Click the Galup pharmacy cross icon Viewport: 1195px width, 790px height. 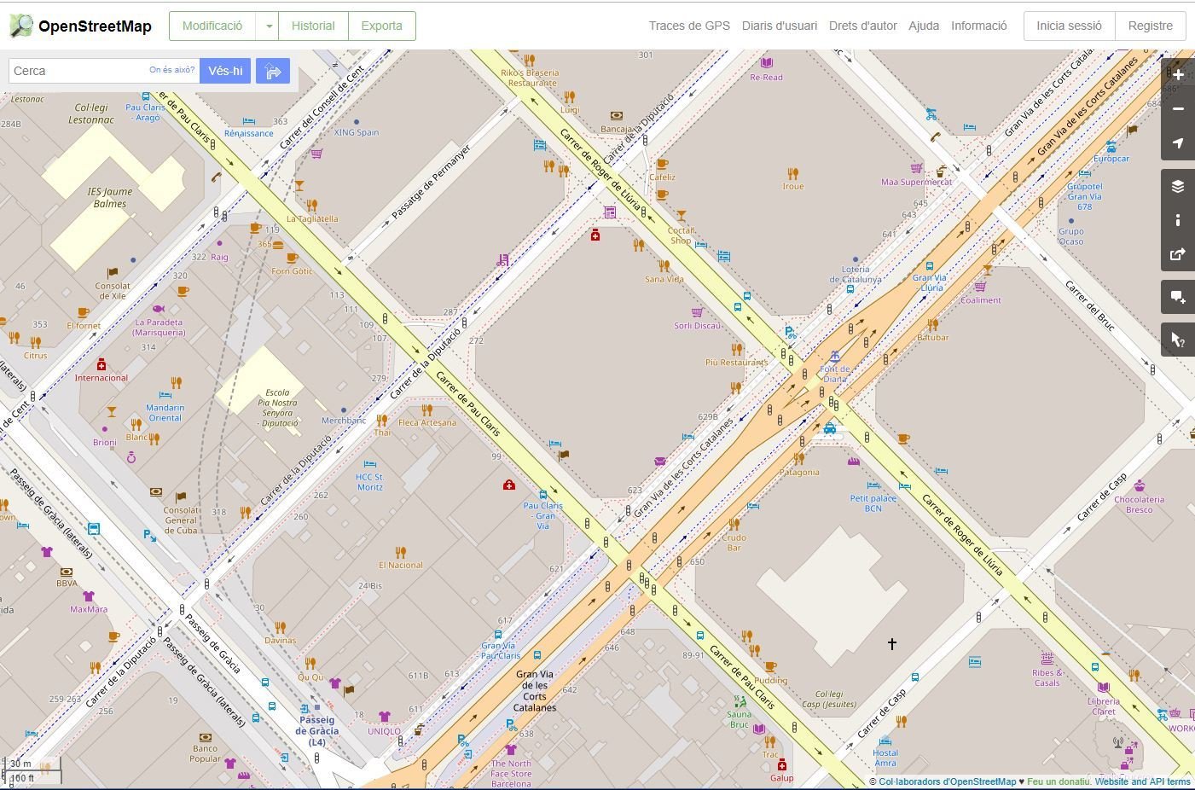pyautogui.click(x=781, y=764)
